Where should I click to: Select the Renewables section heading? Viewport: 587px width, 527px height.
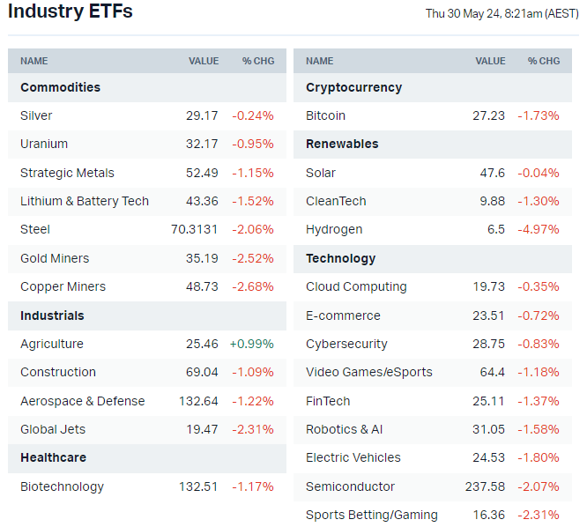(342, 144)
